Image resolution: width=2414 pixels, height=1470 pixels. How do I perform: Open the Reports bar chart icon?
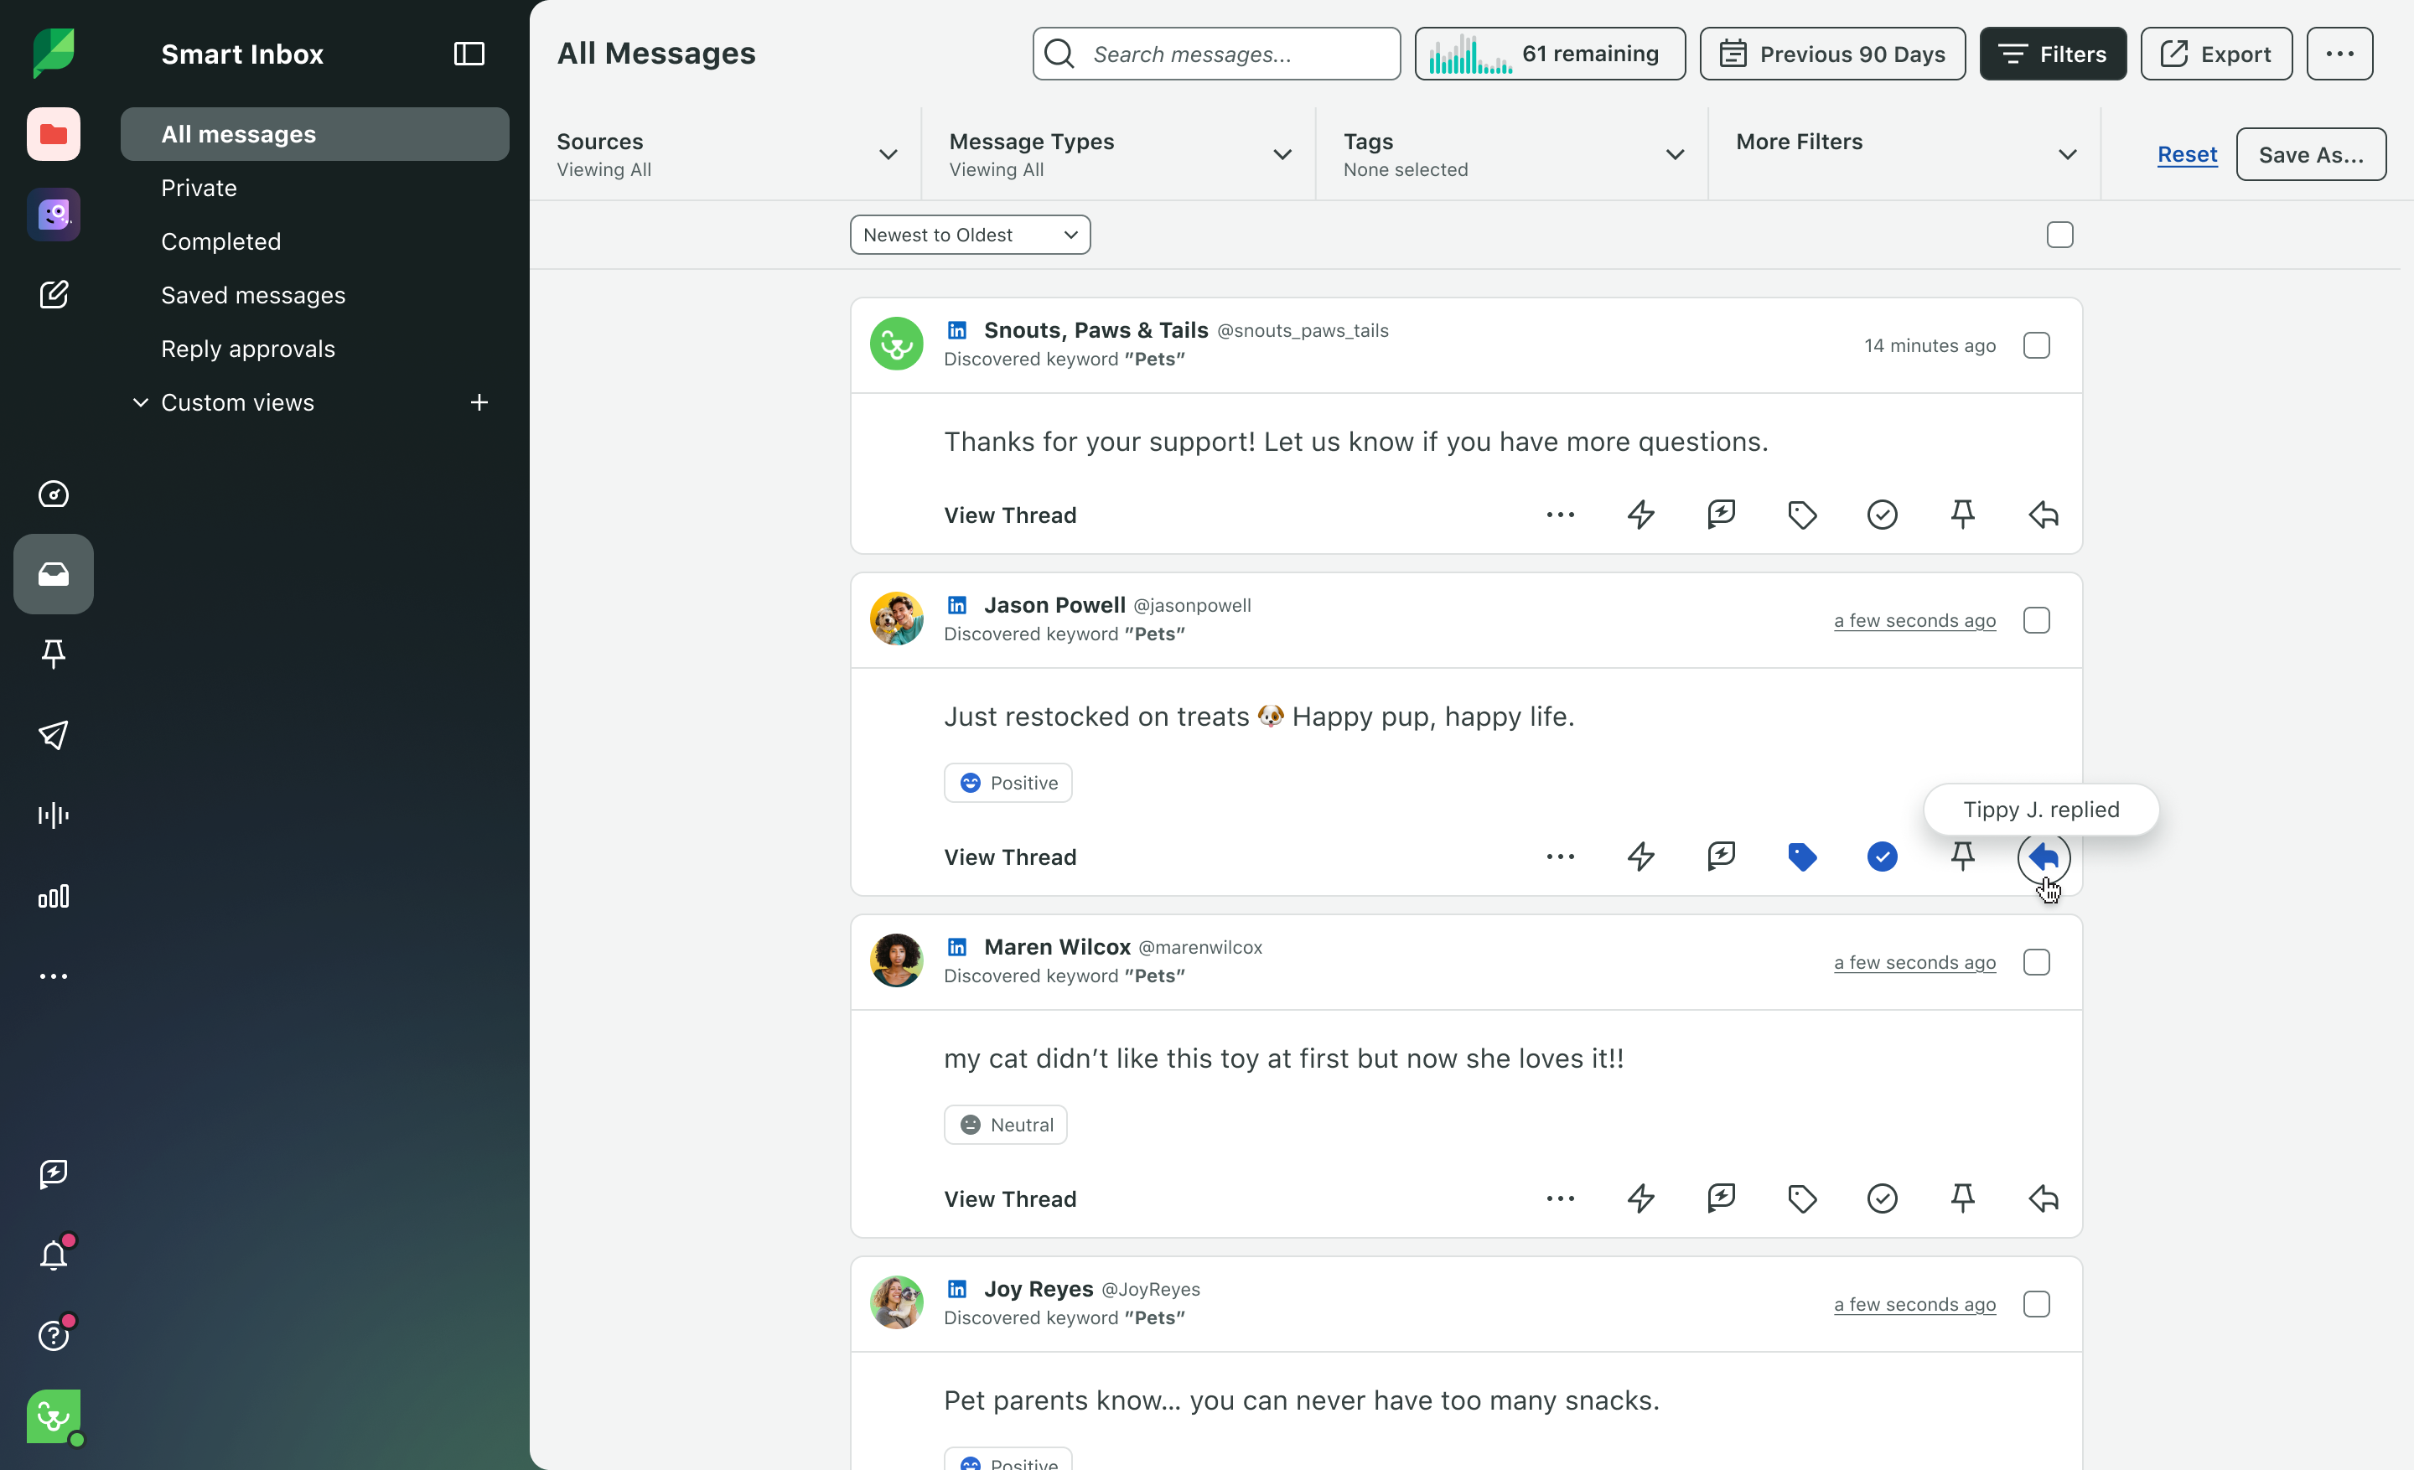click(54, 896)
